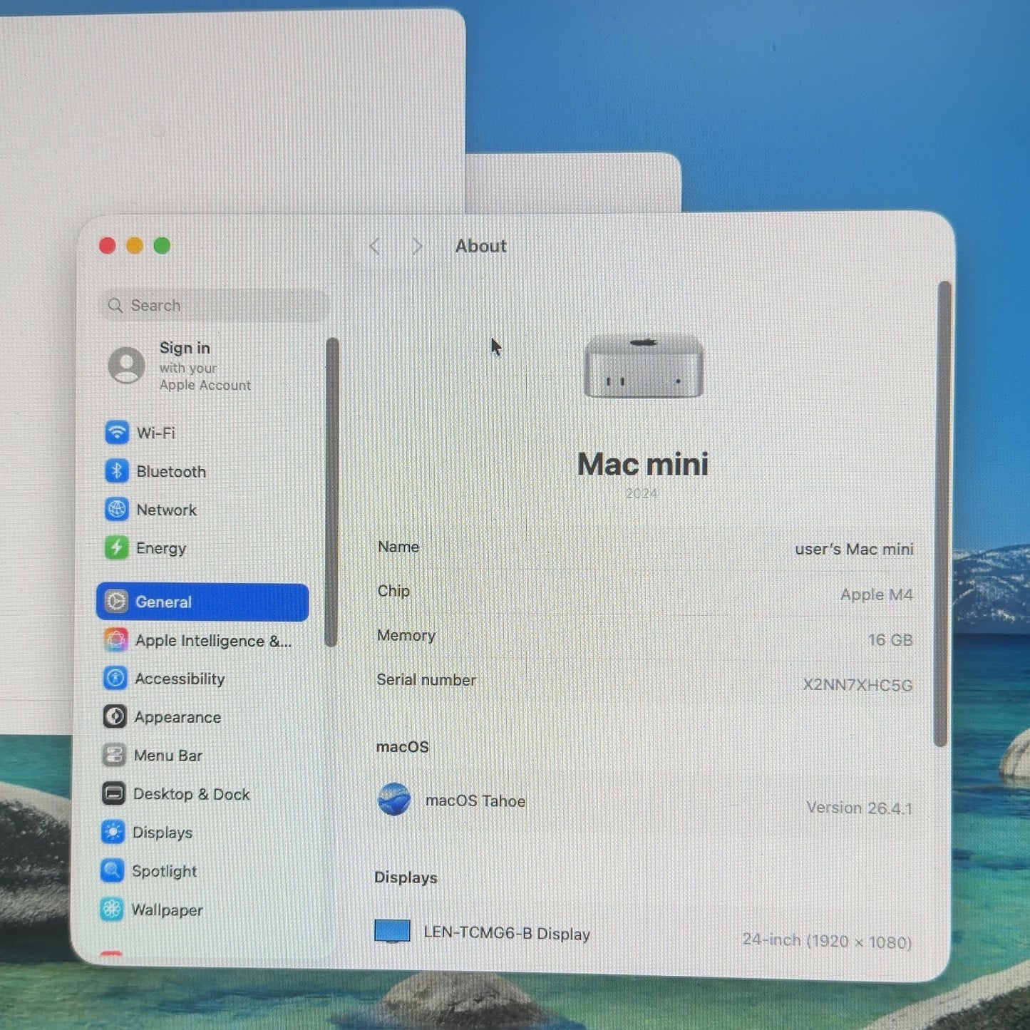The image size is (1030, 1030).
Task: Click the computer name "user's Mac mini"
Action: point(854,549)
